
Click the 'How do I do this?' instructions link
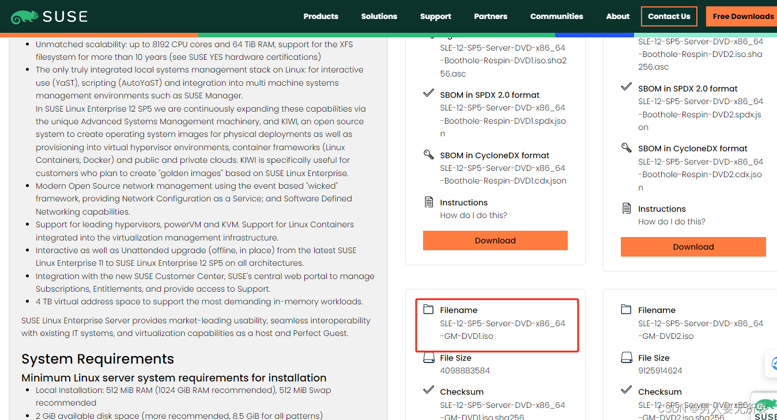(x=474, y=215)
